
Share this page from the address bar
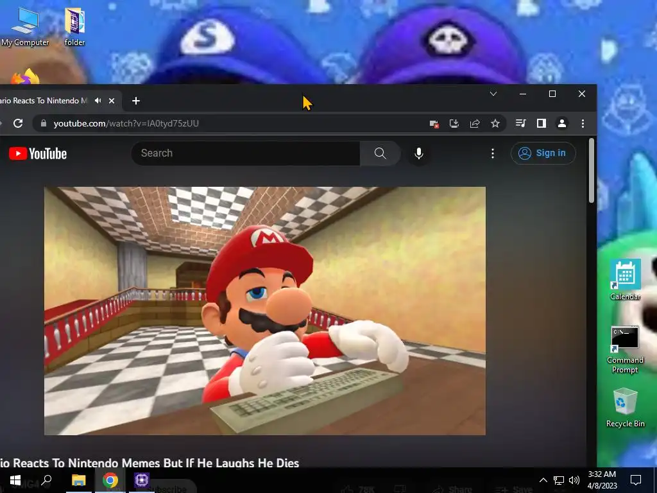pyautogui.click(x=475, y=123)
